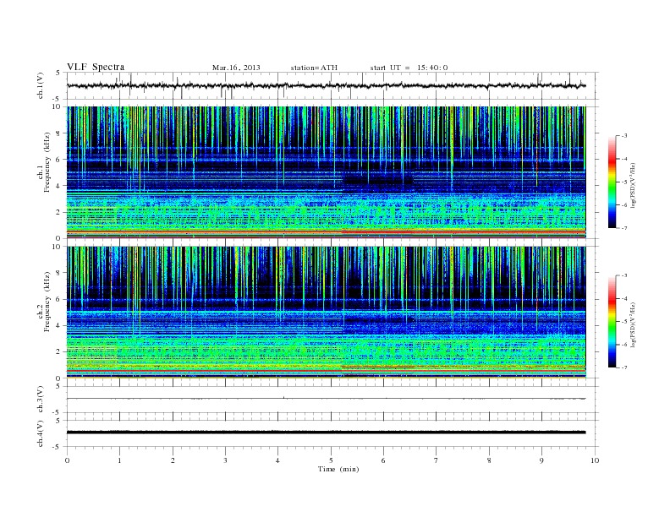Click the "-5" tick on the ch.2 colorbar

click(x=624, y=322)
